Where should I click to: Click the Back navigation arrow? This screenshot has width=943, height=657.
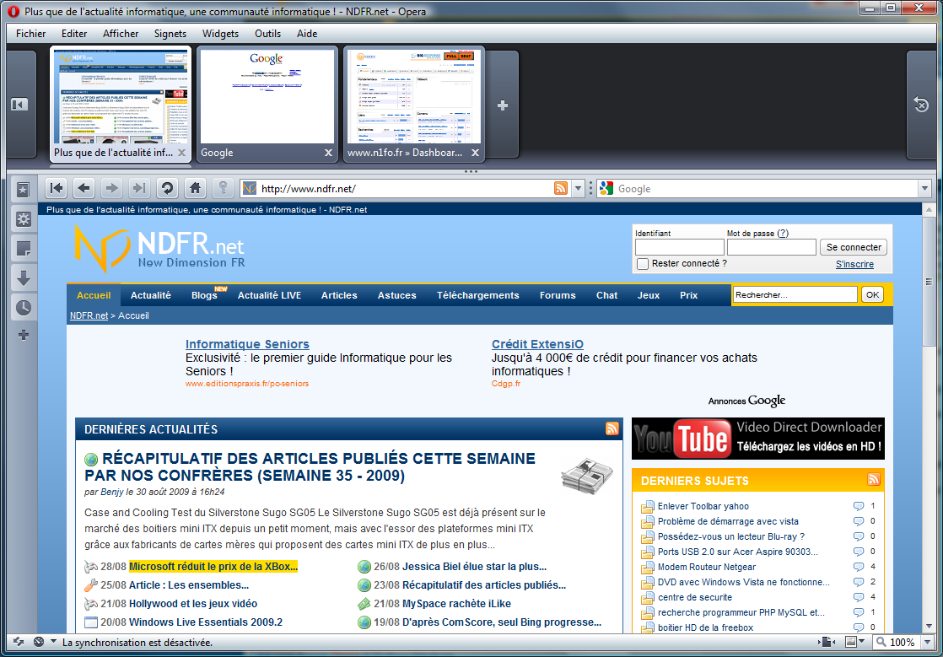coord(84,188)
